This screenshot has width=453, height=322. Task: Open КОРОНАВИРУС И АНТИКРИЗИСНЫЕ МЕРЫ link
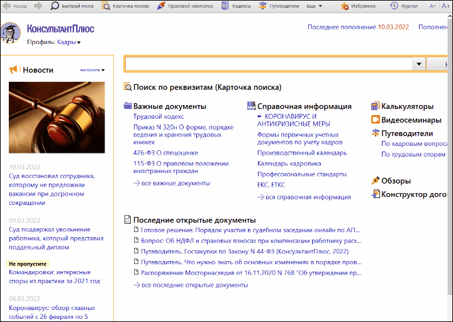294,120
